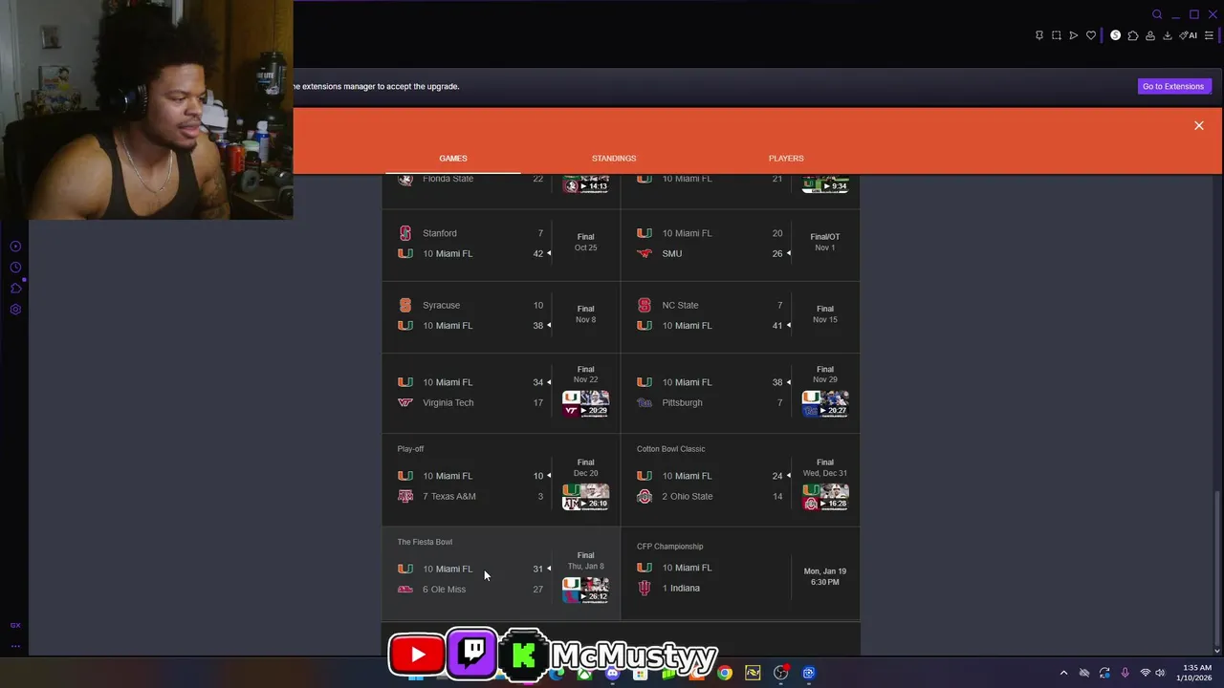The height and width of the screenshot is (688, 1224).
Task: Click the SMU mustang logo
Action: 645,253
